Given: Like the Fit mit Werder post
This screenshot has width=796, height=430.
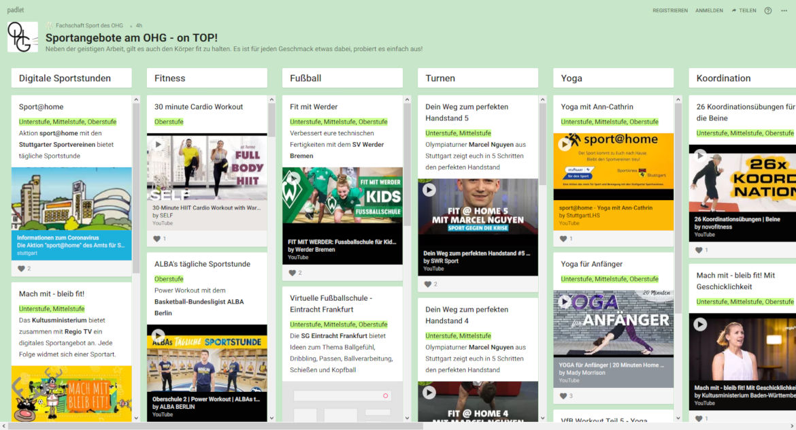Looking at the screenshot, I should pyautogui.click(x=293, y=273).
